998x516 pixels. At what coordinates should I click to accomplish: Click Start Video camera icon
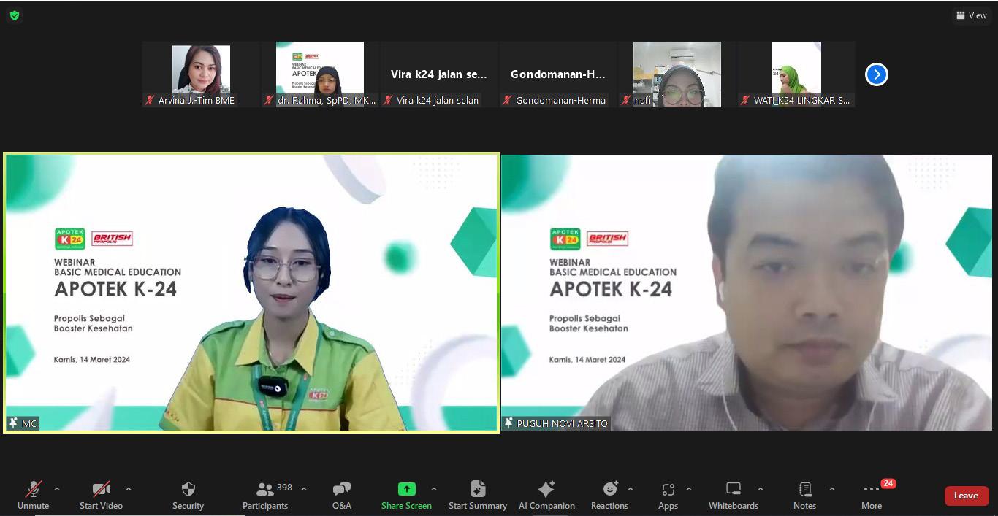(x=101, y=489)
